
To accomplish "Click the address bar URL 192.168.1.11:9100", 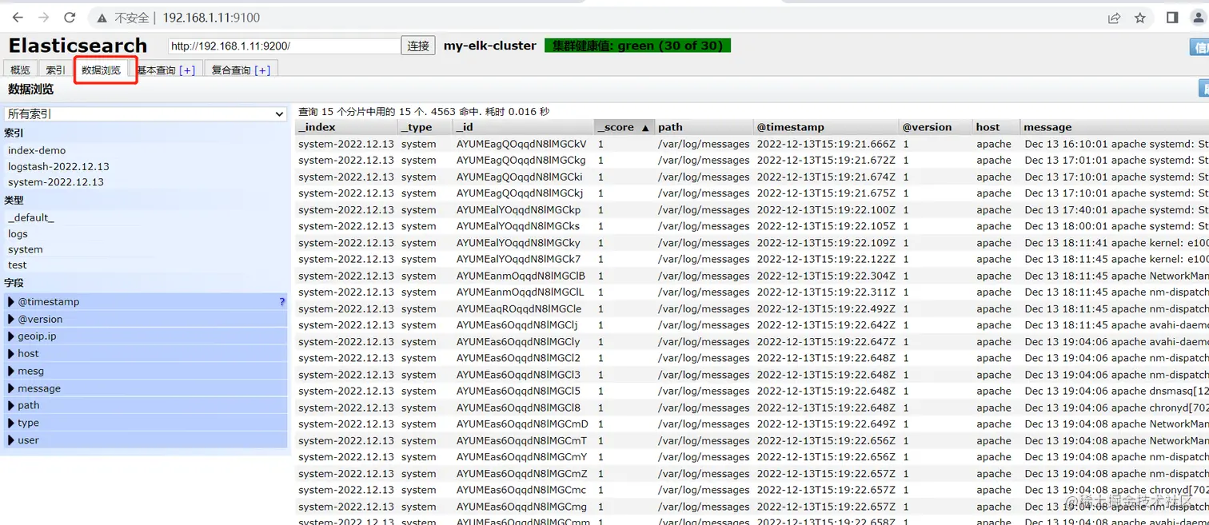I will [211, 18].
